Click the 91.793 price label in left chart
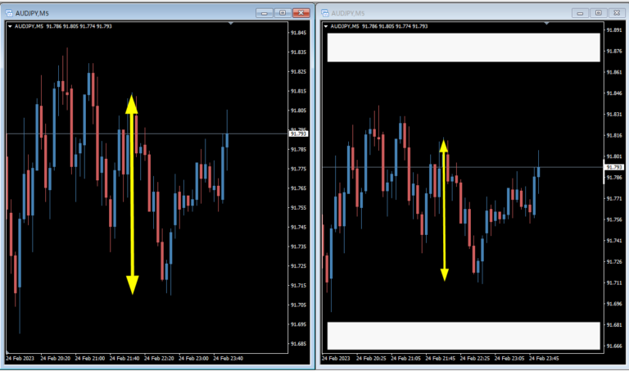The width and height of the screenshot is (629, 371). [x=299, y=133]
